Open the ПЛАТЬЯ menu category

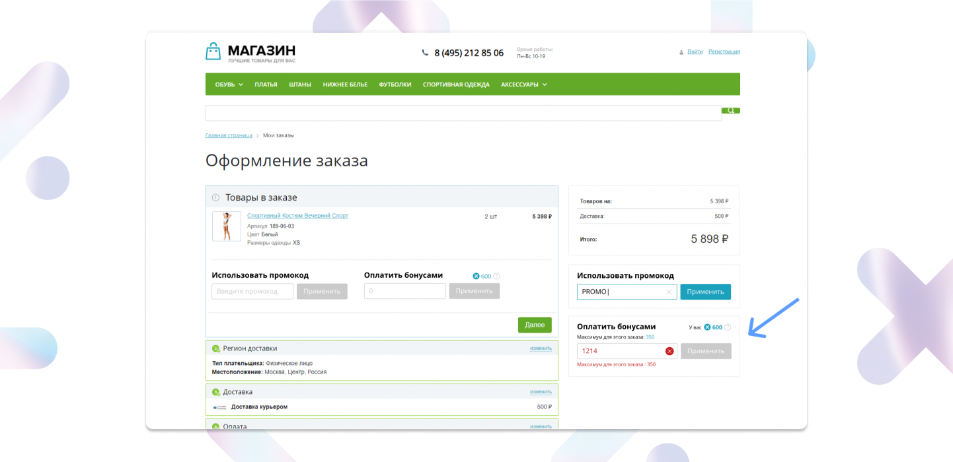click(266, 84)
